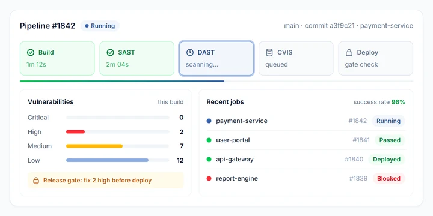Image resolution: width=433 pixels, height=216 pixels.
Task: Click the lock icon in Release gate banner
Action: [36, 181]
